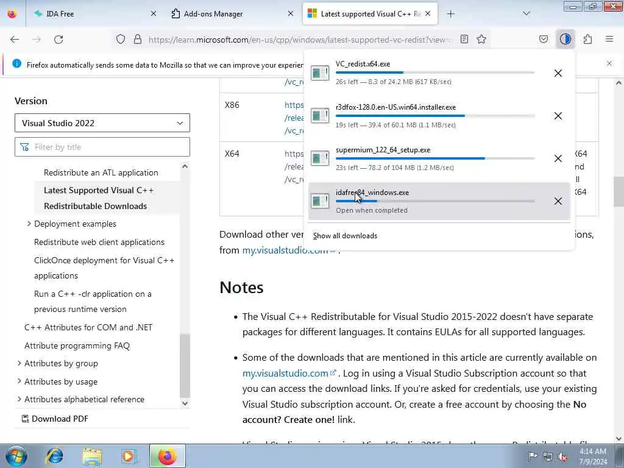Click the muted volume tray icon

(562, 456)
